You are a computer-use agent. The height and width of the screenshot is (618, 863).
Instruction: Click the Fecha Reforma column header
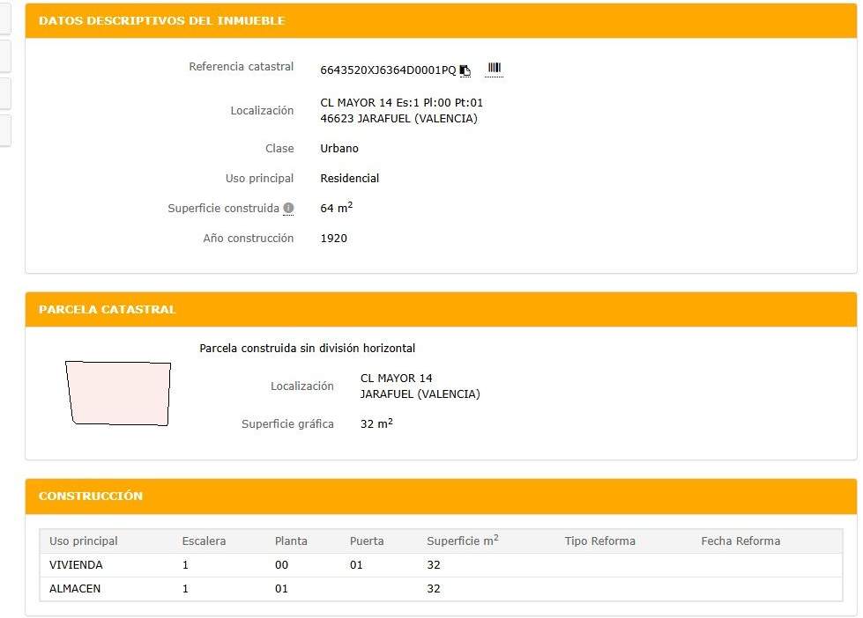(740, 541)
